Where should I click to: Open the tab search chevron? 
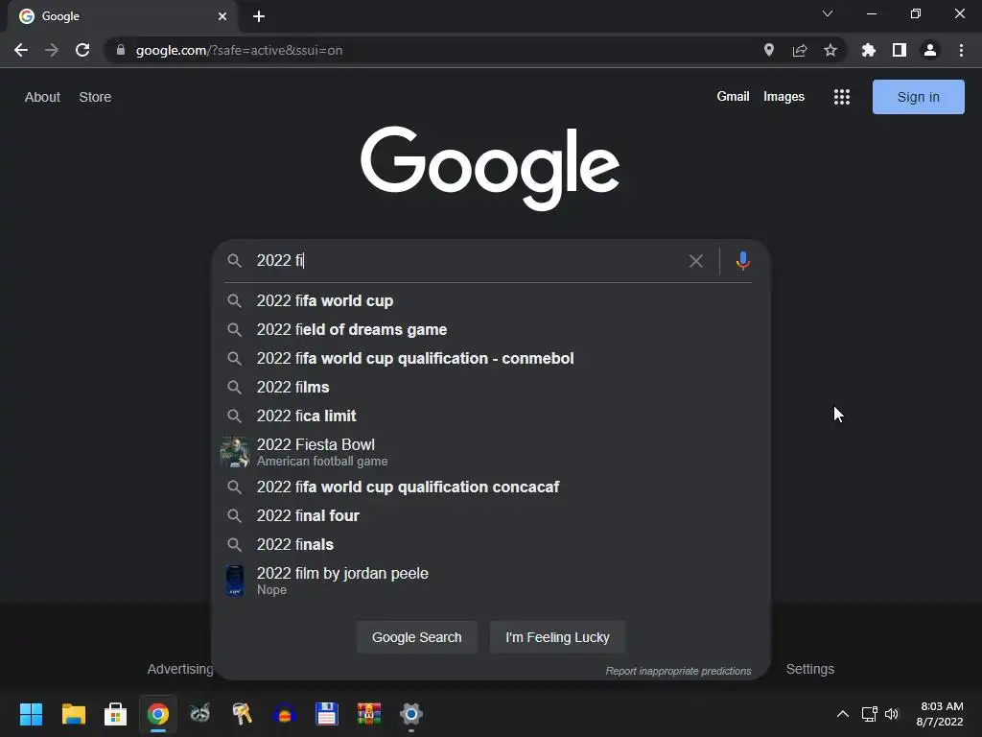828,13
